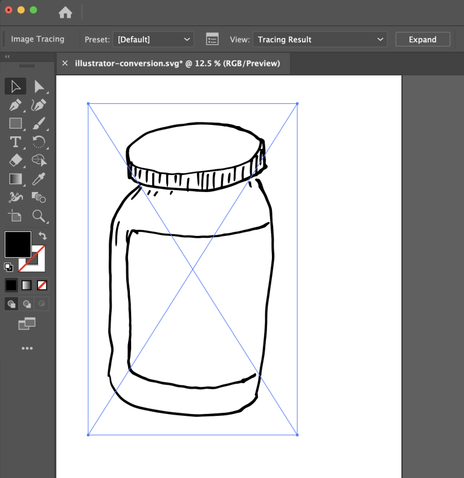Select the Selection tool arrow
464x478 pixels.
coord(16,86)
